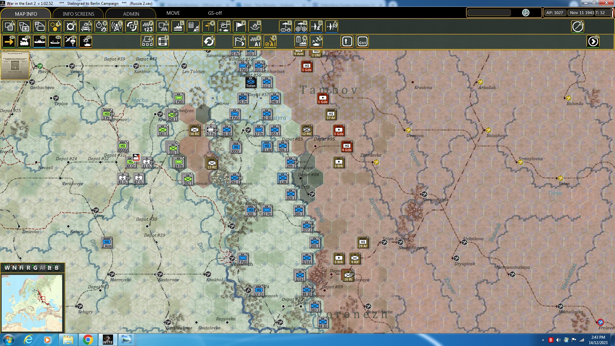Open the MAP INFO tab
The image size is (615, 346).
26,14
